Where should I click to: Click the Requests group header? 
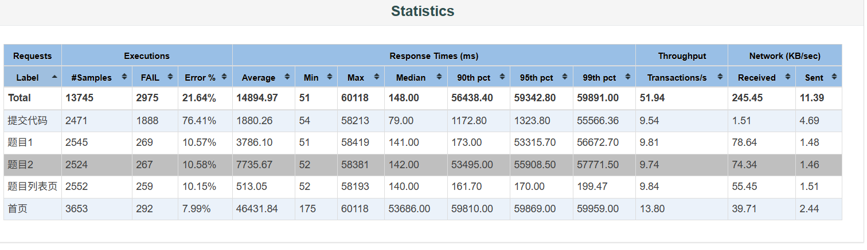33,56
